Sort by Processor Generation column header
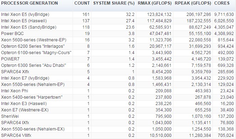This screenshot has height=139, width=236. click(x=30, y=3)
